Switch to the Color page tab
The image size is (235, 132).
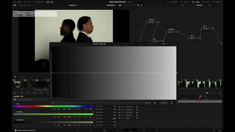(x=131, y=130)
